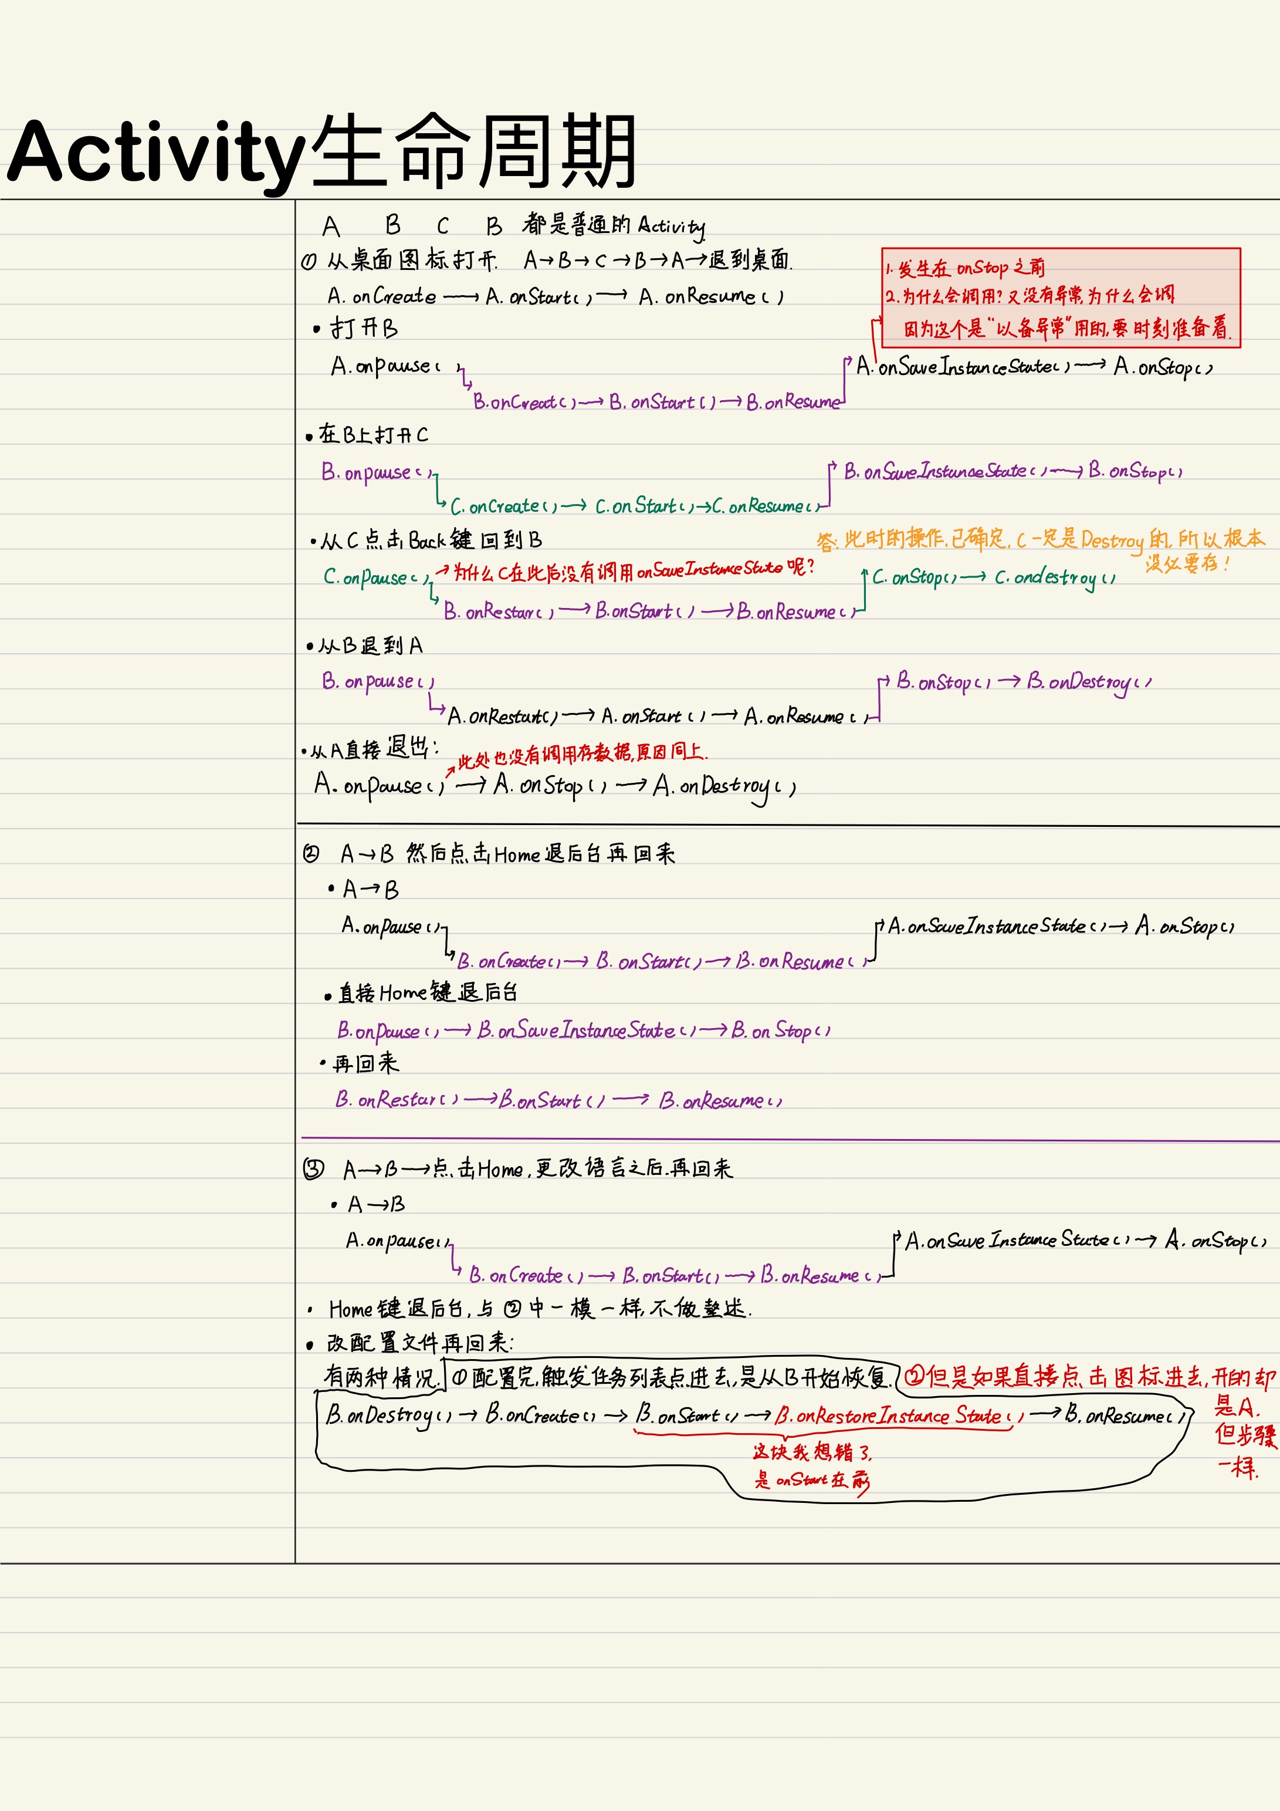Click the "A.onDestroy()" text in the exit sequence
Image resolution: width=1280 pixels, height=1811 pixels.
pyautogui.click(x=724, y=786)
